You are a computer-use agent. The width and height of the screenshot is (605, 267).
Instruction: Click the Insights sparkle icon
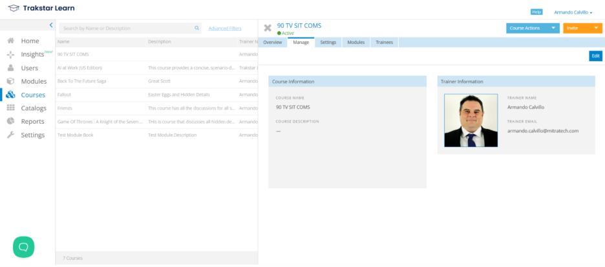[11, 55]
